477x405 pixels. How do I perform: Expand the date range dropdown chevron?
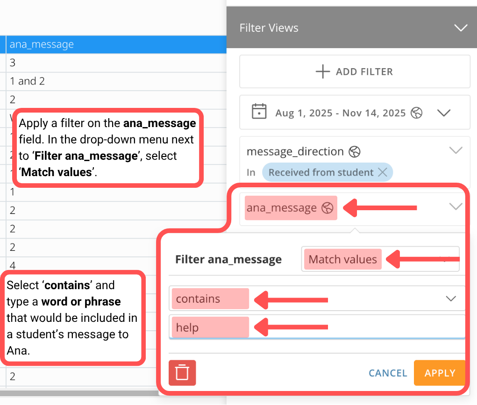[x=443, y=113]
